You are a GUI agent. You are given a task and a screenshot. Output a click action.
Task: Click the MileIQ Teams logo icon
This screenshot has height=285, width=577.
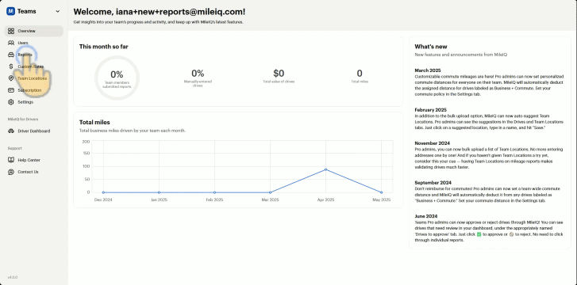point(10,11)
